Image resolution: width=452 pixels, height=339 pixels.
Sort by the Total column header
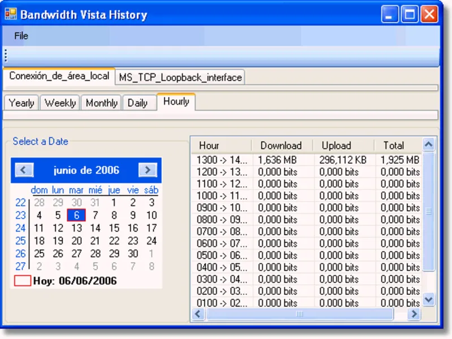tap(398, 146)
